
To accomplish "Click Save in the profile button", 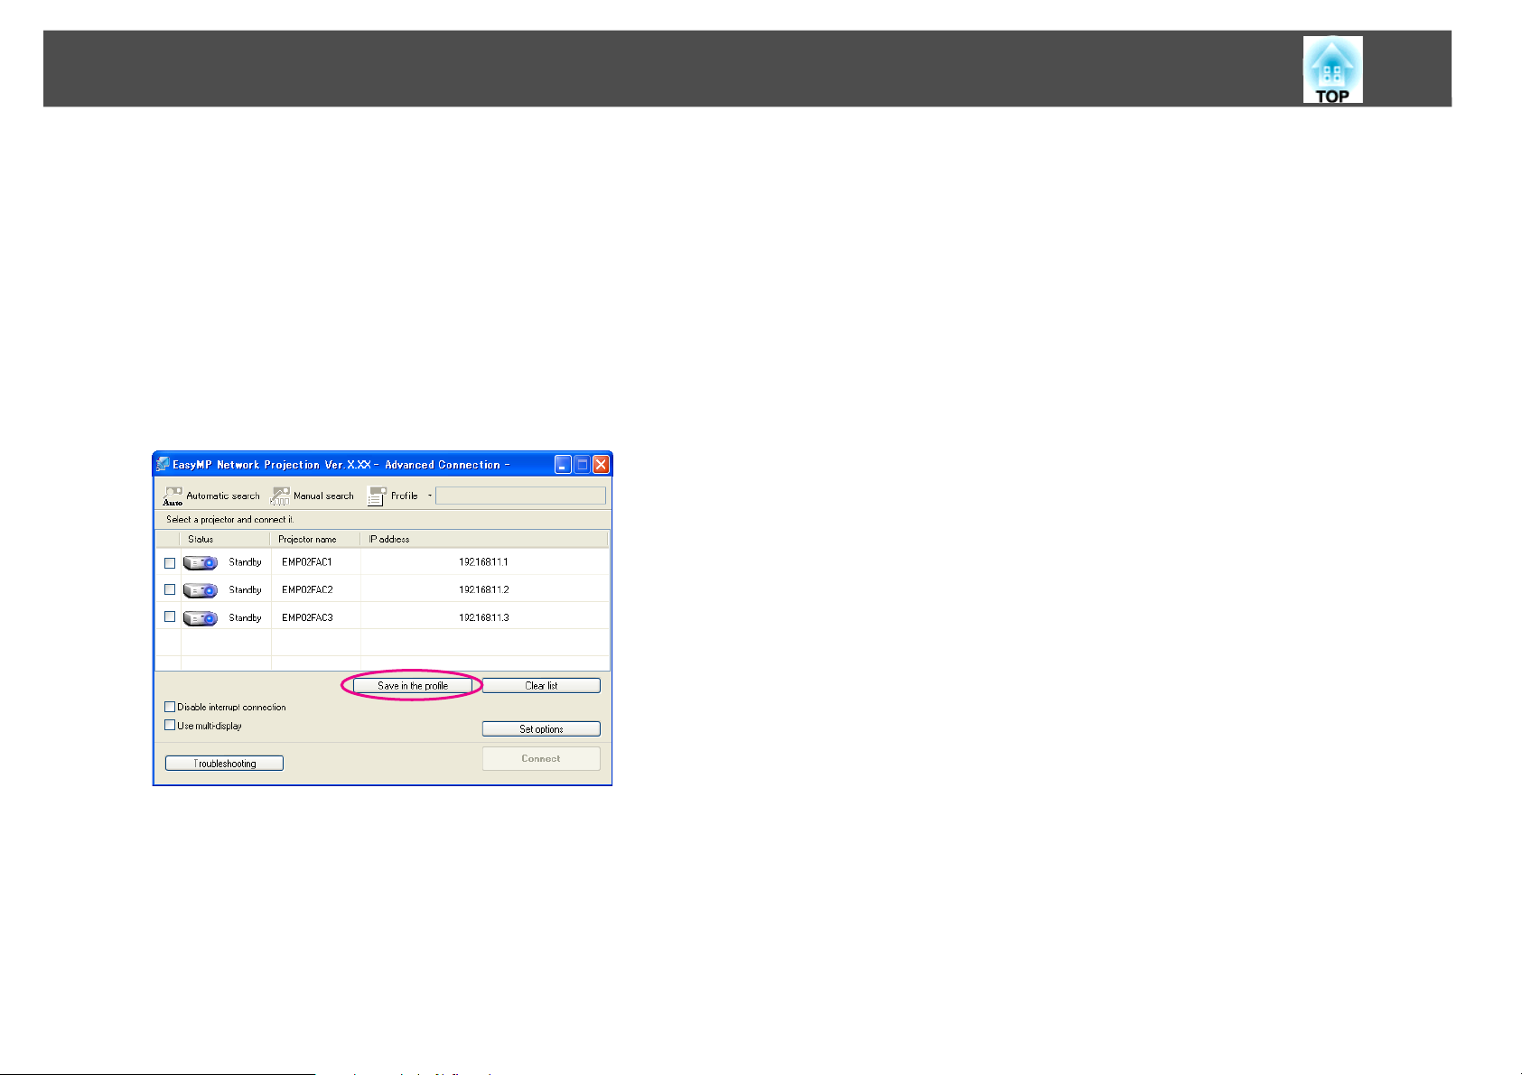I will [413, 686].
